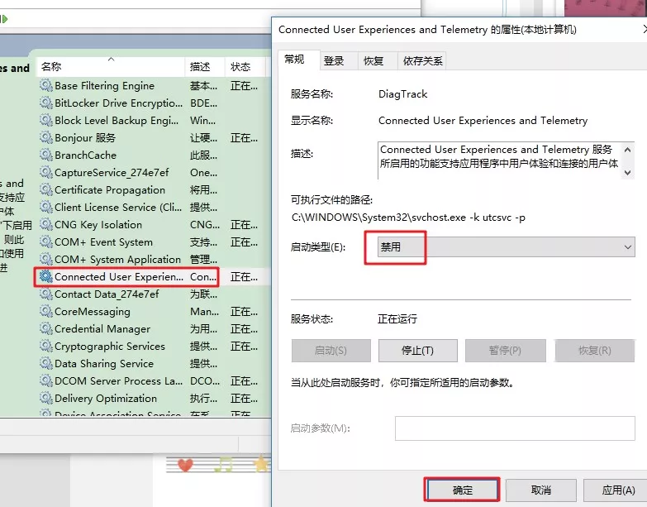Click gear icon beside Base Filtering Engine
The width and height of the screenshot is (647, 507).
pyautogui.click(x=46, y=86)
